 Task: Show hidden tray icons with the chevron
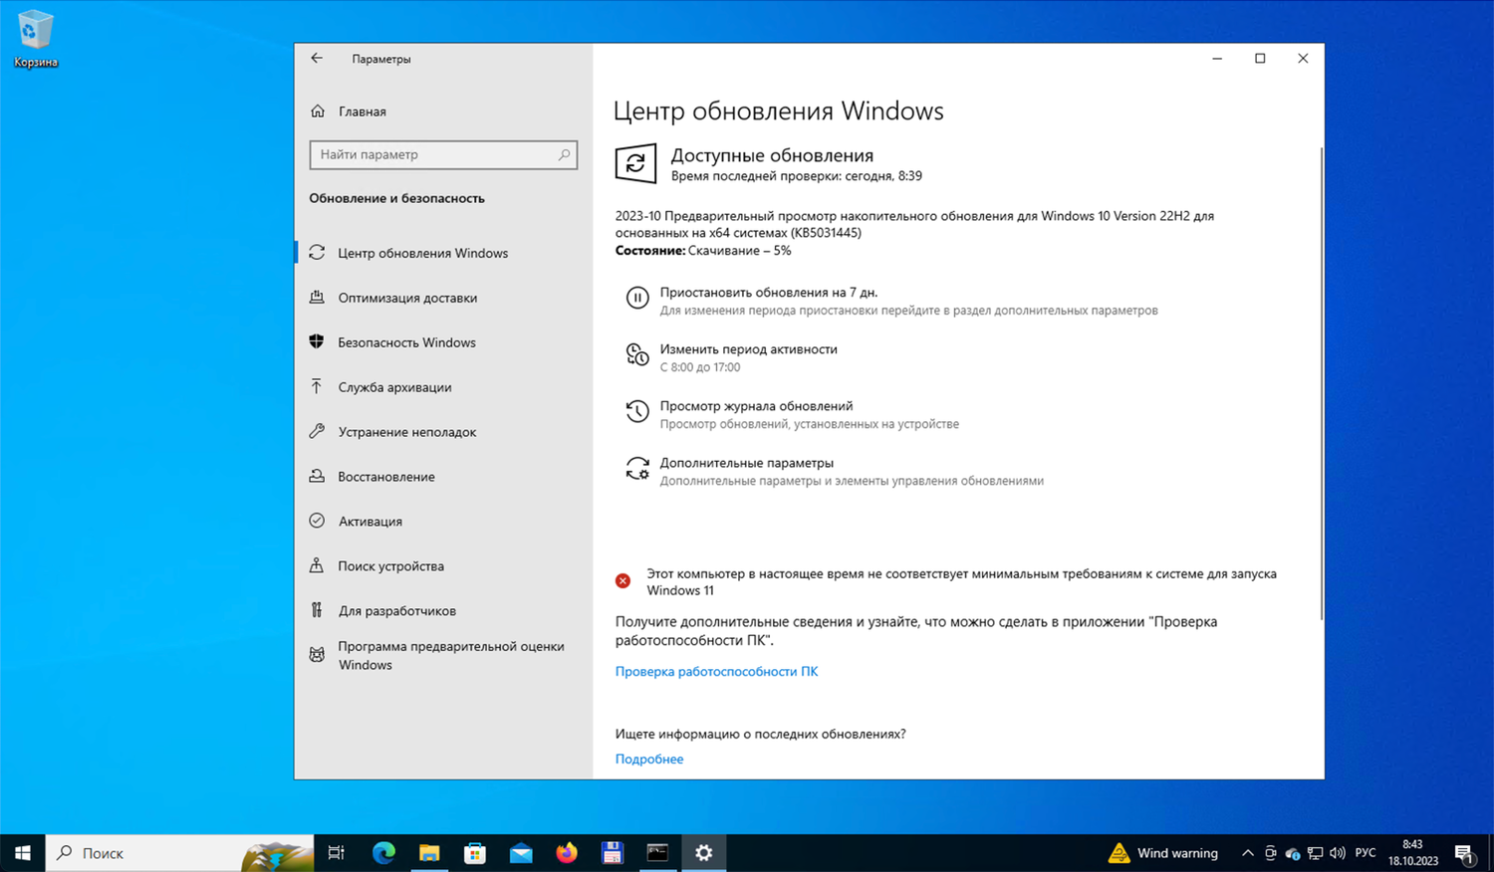(1247, 853)
